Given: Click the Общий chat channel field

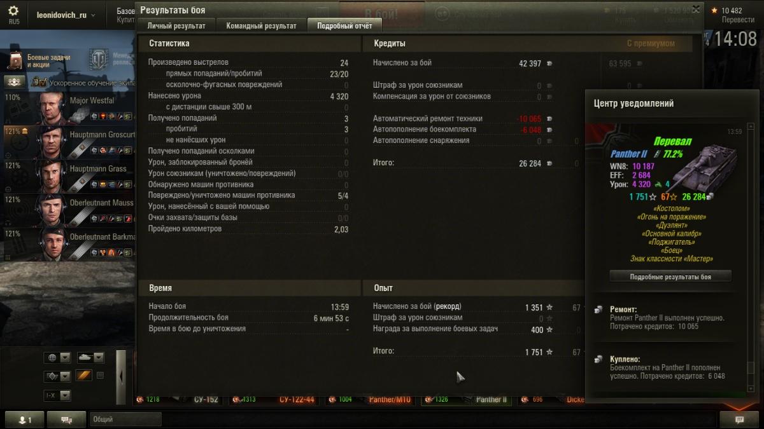Looking at the screenshot, I should coord(125,419).
